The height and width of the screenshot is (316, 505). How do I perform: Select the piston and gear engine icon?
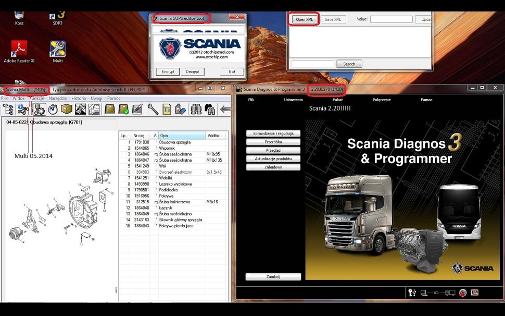[x=40, y=110]
